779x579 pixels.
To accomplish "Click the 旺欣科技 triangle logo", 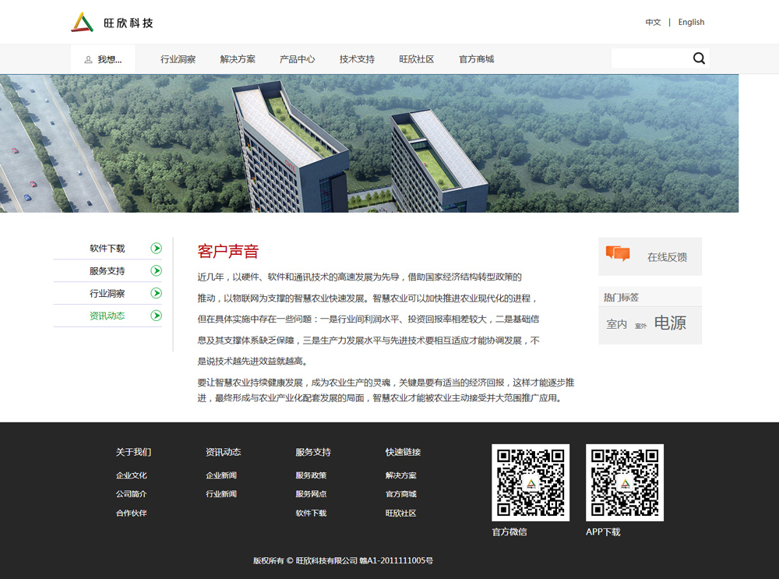I will pyautogui.click(x=82, y=23).
